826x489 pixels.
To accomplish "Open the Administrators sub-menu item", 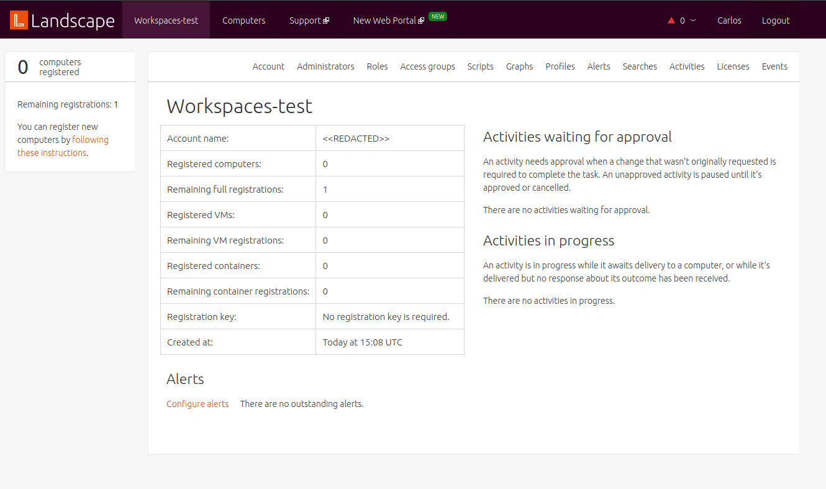I will click(x=325, y=66).
